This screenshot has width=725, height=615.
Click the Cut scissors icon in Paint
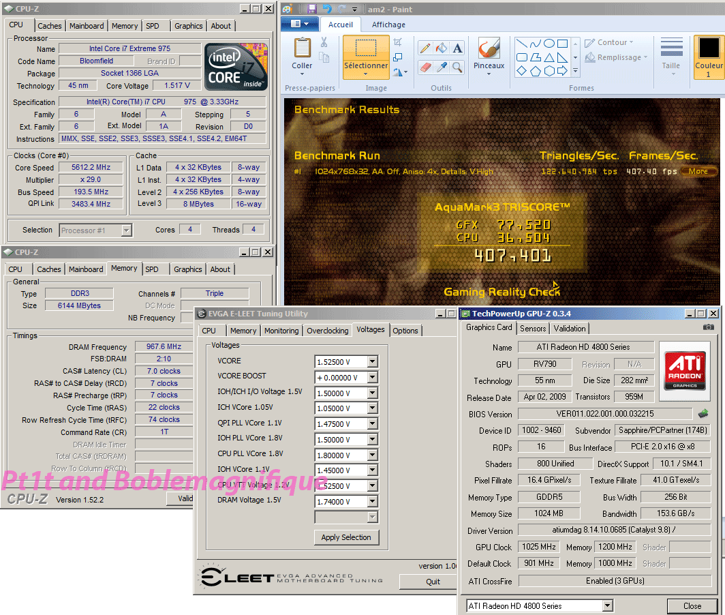[x=324, y=42]
